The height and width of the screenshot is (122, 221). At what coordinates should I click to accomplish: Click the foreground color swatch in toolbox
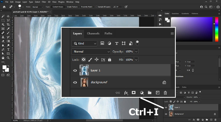[4, 67]
